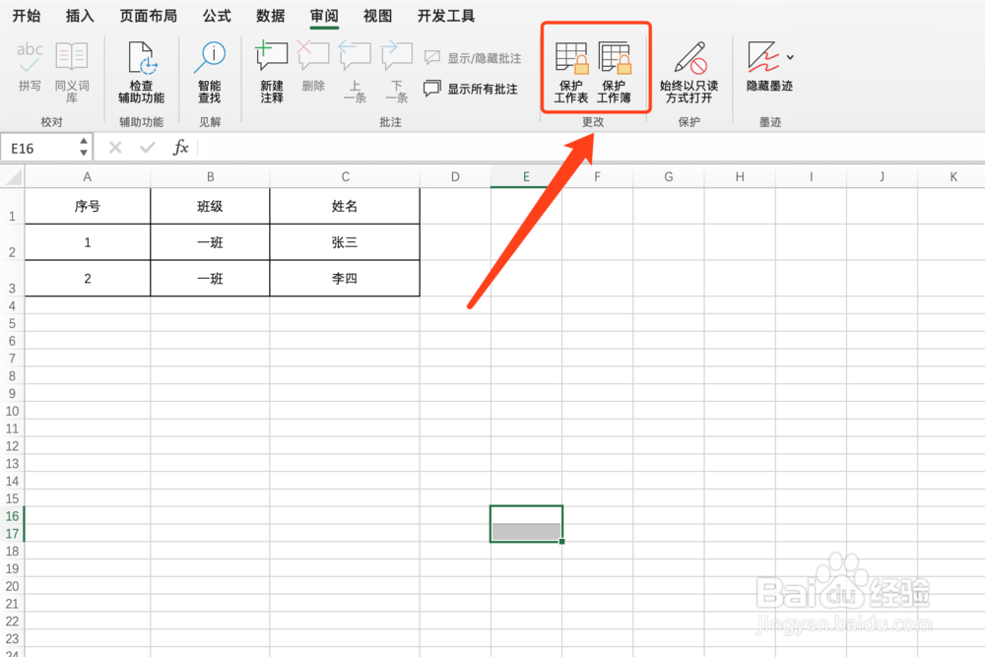Select the 拼写 spelling check tool

(30, 67)
